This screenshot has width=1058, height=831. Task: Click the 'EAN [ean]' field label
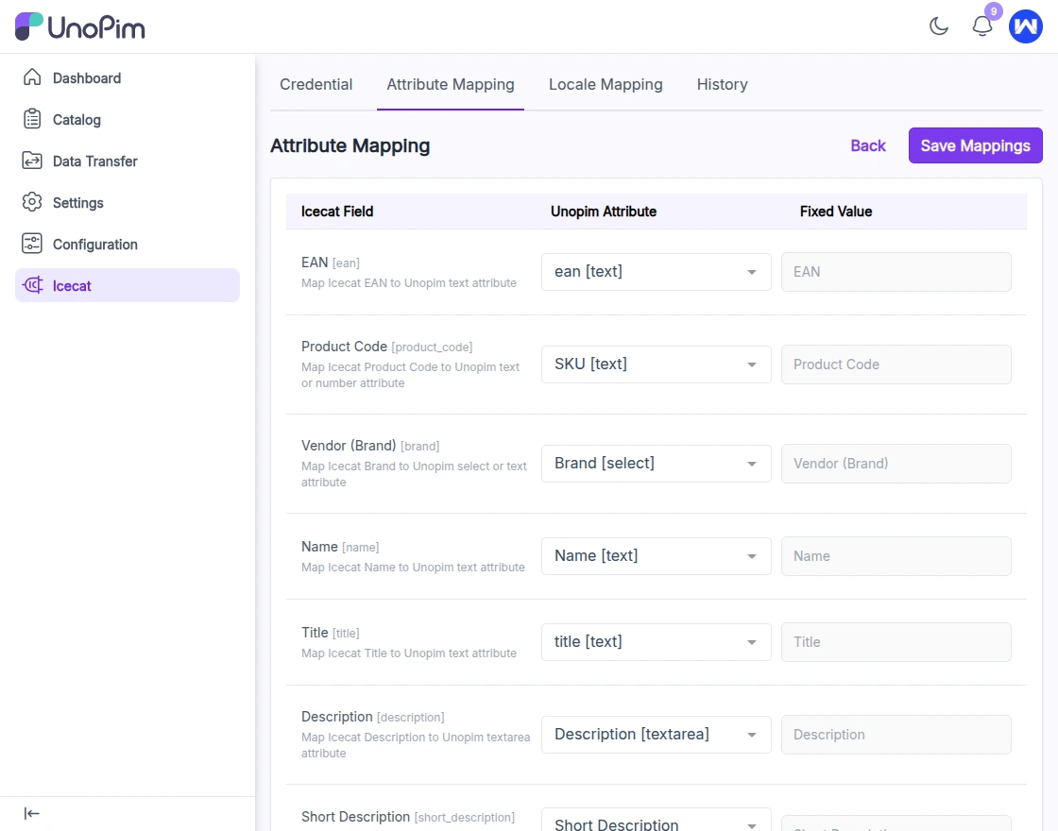(x=330, y=263)
